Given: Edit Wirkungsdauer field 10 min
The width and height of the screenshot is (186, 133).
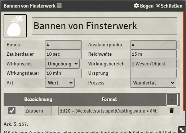Looking at the screenshot, I should click(x=63, y=73).
